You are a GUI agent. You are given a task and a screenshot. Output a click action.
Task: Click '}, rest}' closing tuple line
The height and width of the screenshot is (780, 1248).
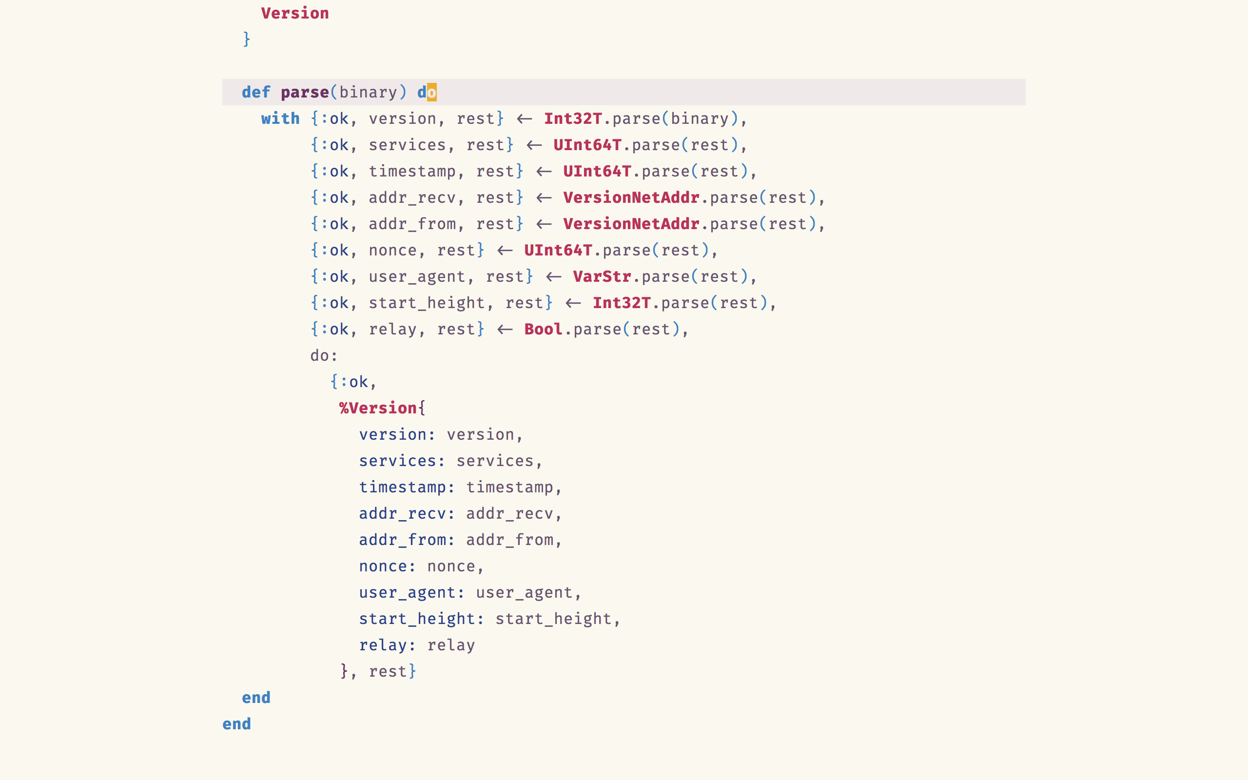pyautogui.click(x=378, y=671)
